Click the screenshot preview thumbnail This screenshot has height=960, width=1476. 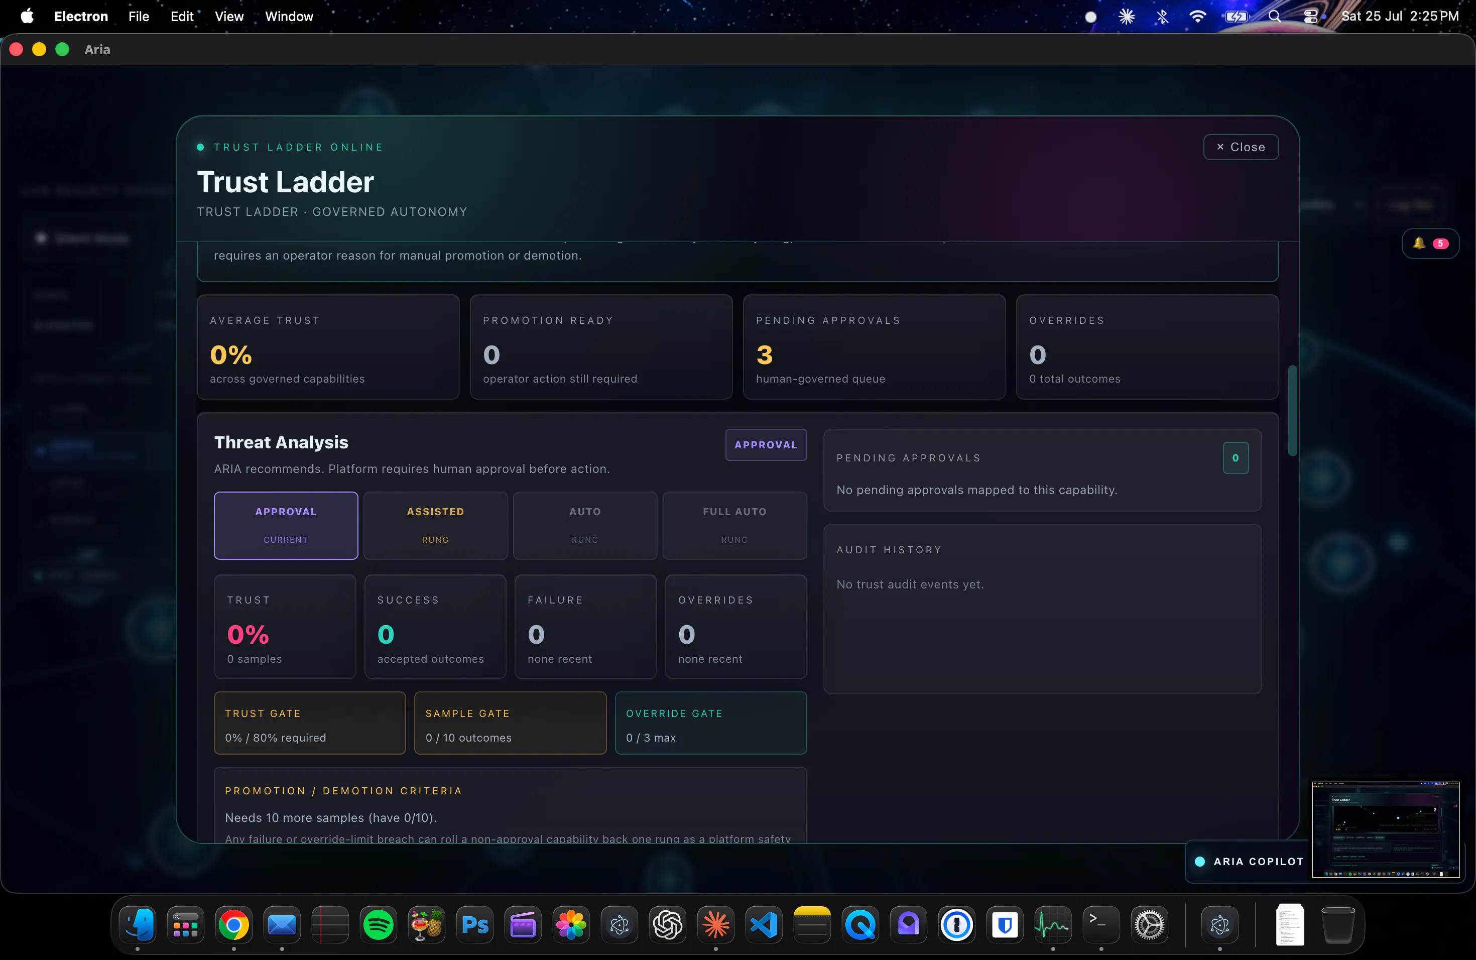1386,829
